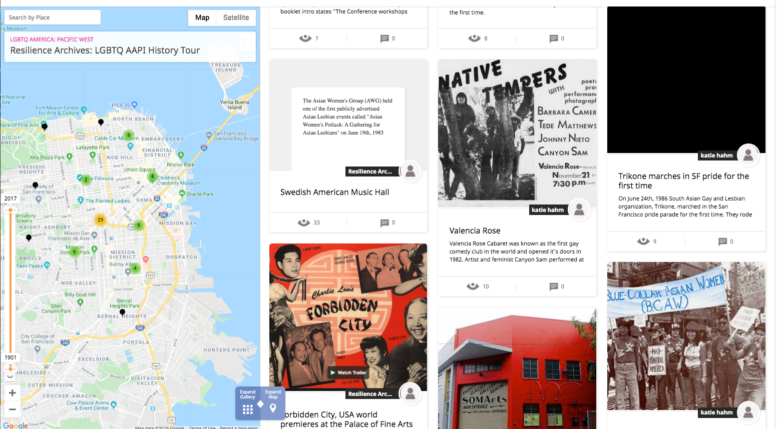Open LGBTQ AMERICA: PACIFIC WEST link
Screen dimensions: 777x429
(52, 39)
